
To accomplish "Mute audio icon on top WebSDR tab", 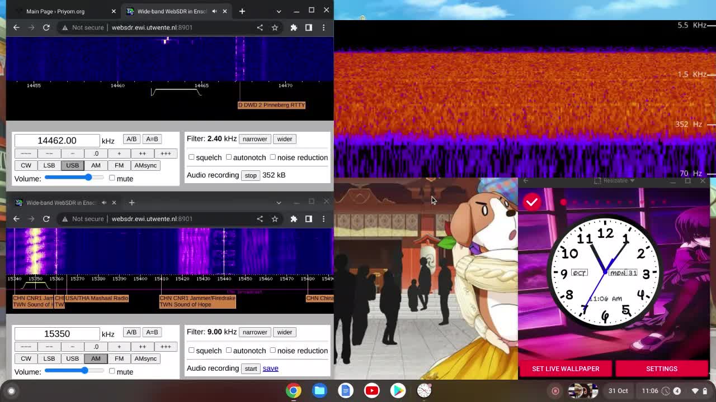I will pyautogui.click(x=214, y=11).
